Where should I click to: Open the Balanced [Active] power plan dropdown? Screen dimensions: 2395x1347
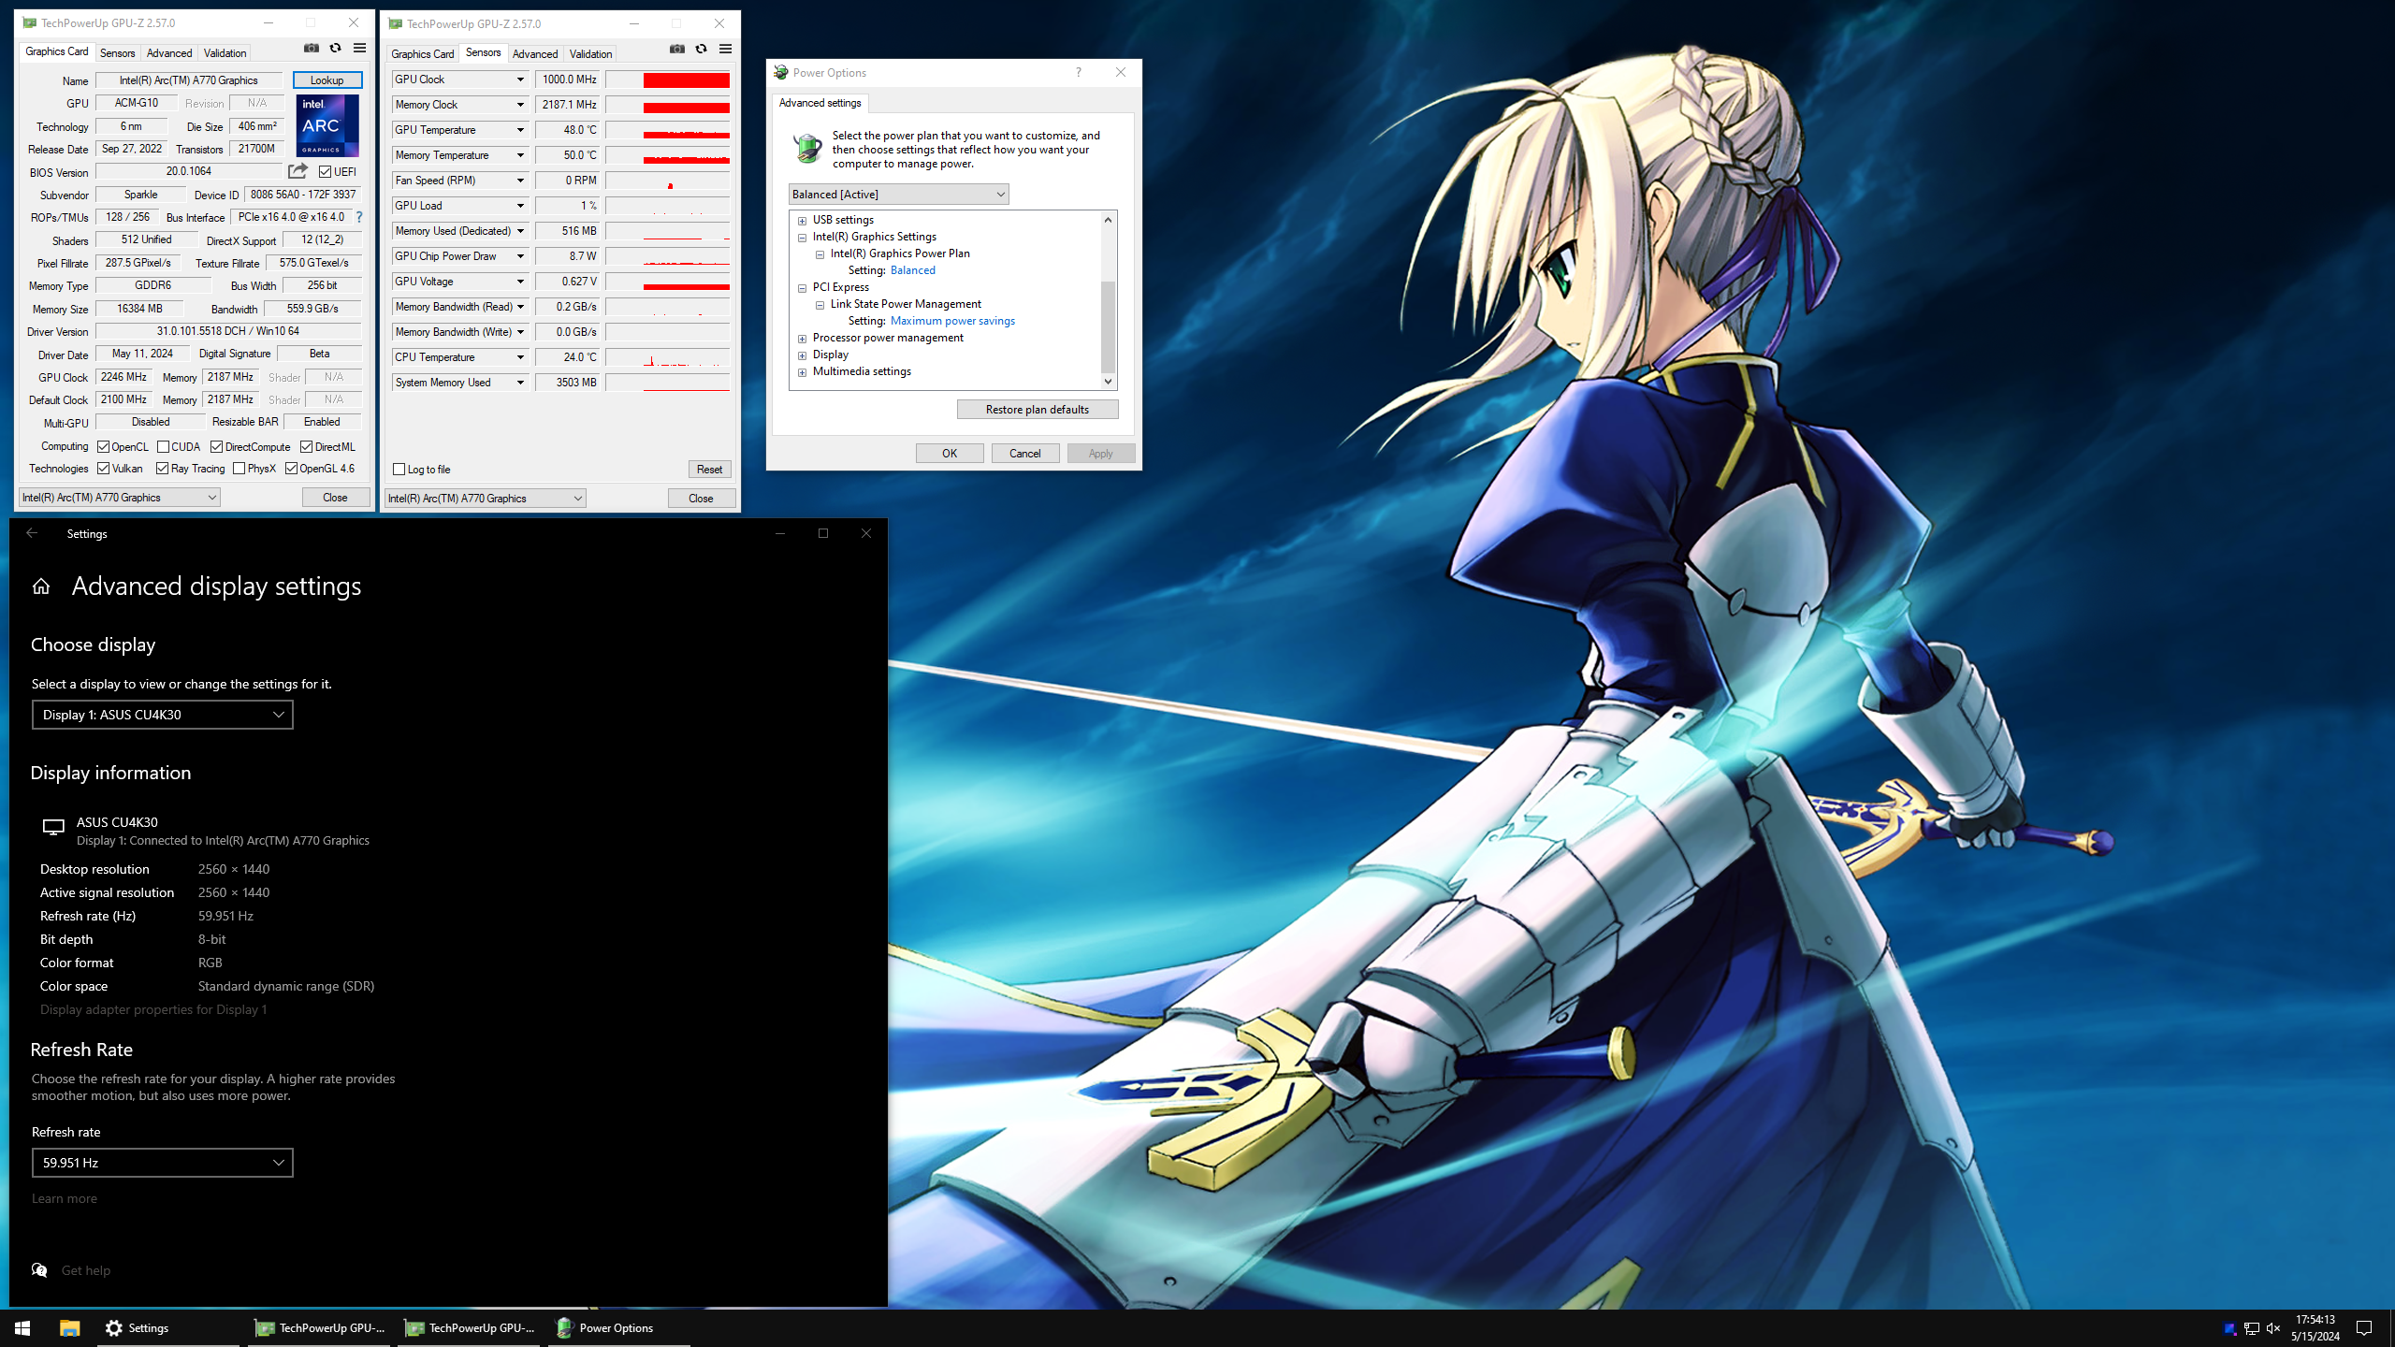(898, 195)
